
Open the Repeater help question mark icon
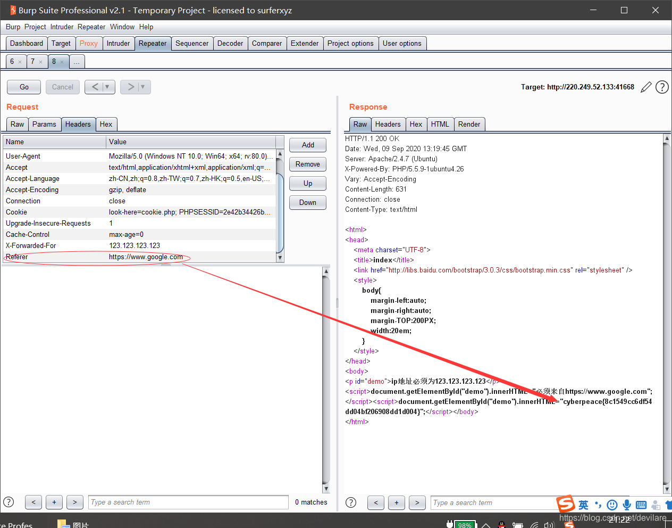point(662,87)
